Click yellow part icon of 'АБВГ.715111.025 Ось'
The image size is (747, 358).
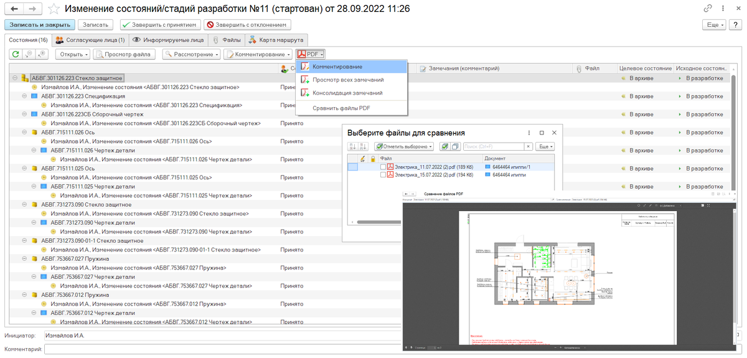click(x=34, y=168)
